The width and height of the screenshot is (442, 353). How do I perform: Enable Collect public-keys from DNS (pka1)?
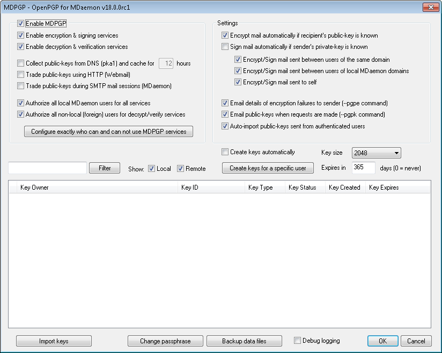[20, 63]
